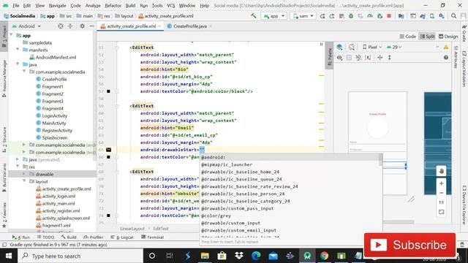Open the Profiler tool window
The height and width of the screenshot is (263, 468).
point(94,237)
